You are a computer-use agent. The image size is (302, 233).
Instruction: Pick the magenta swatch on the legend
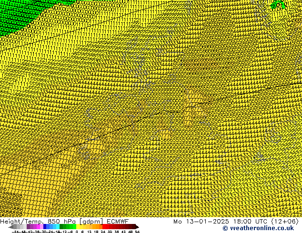click(x=38, y=226)
